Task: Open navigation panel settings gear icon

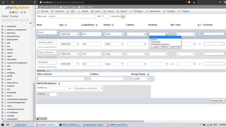Action: pos(22,12)
